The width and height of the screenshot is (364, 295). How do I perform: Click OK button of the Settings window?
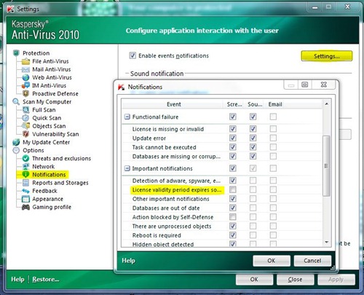click(x=254, y=280)
